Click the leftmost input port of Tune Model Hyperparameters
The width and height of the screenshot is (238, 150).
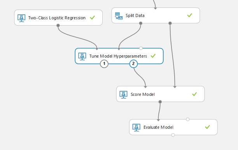pyautogui.click(x=97, y=49)
